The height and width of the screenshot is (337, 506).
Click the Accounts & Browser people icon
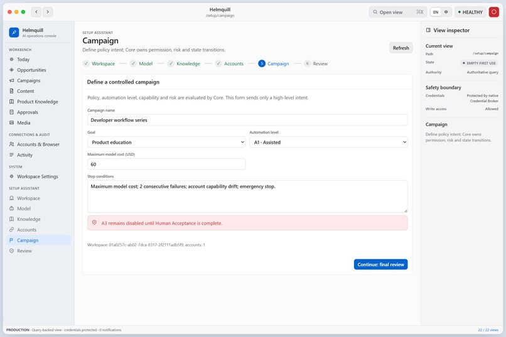point(12,144)
